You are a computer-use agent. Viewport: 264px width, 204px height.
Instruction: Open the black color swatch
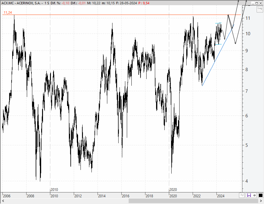[260, 195]
